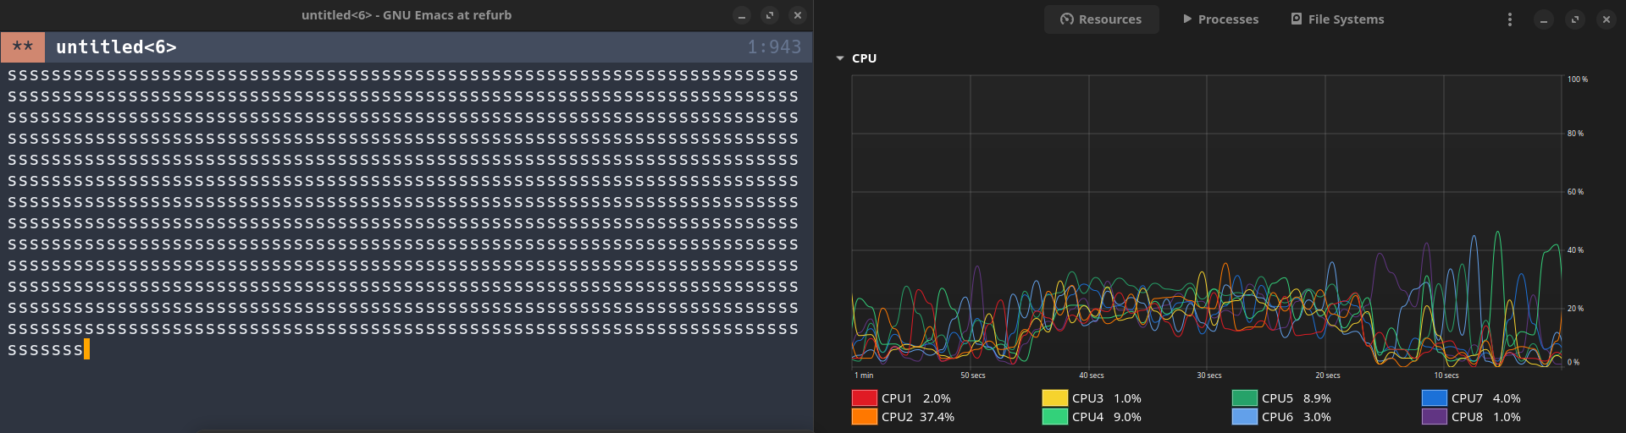
Task: Pick the light green CPU4 color swatch
Action: click(1054, 417)
